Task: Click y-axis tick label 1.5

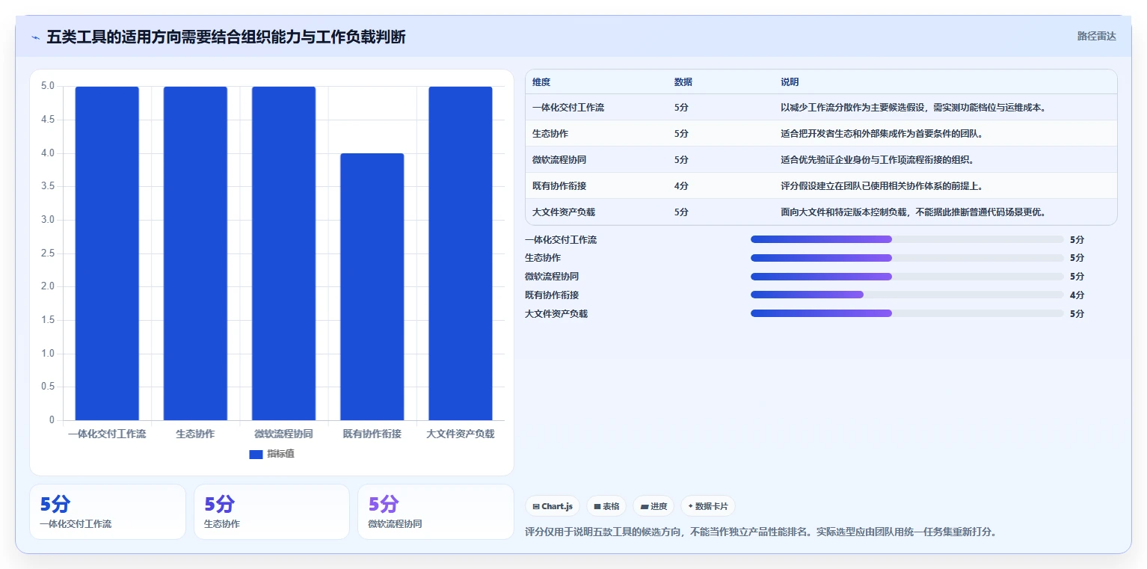Action: point(48,320)
